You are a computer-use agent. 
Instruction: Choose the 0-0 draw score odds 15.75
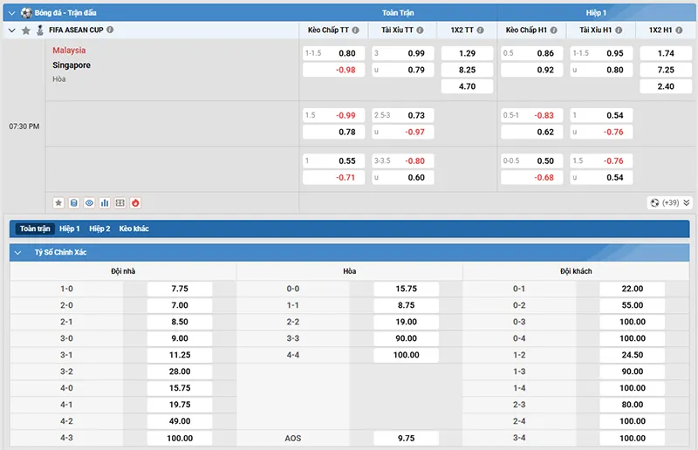coord(406,289)
